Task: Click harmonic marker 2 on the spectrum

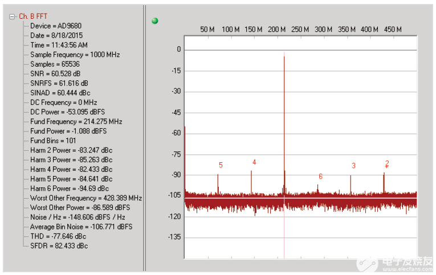Action: [386, 163]
